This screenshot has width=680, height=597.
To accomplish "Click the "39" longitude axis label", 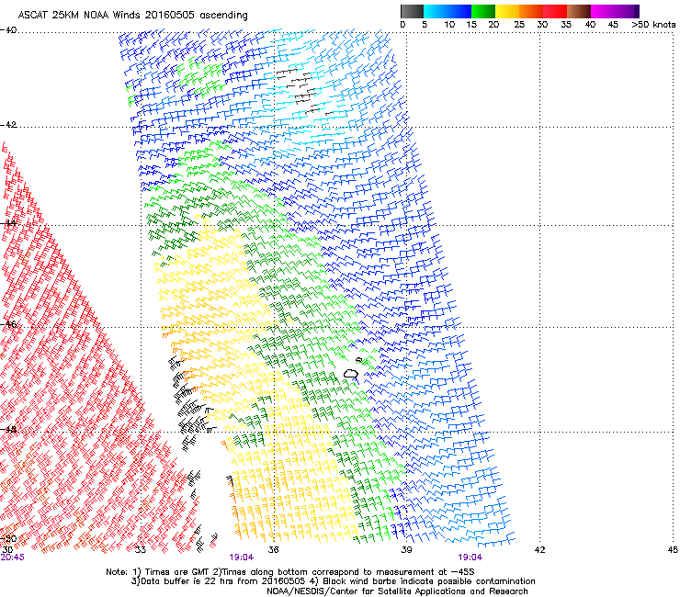I will point(406,550).
